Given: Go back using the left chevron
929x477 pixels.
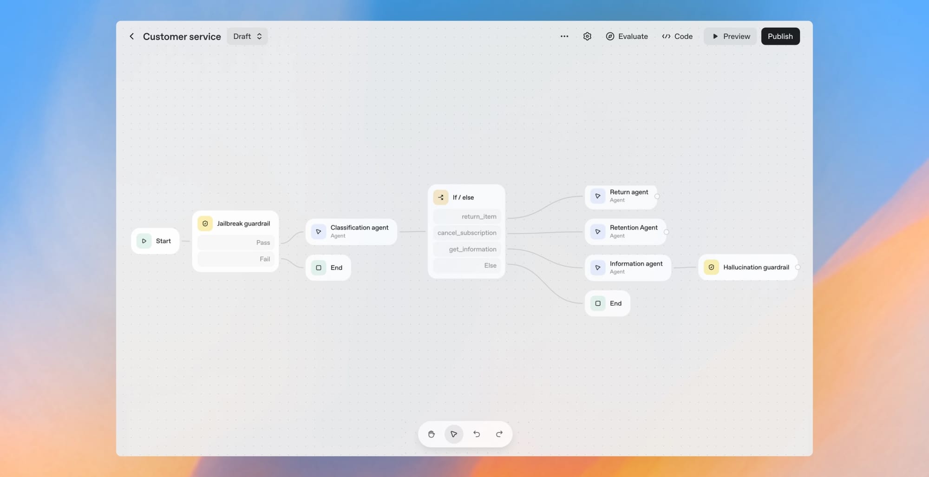Looking at the screenshot, I should 131,36.
